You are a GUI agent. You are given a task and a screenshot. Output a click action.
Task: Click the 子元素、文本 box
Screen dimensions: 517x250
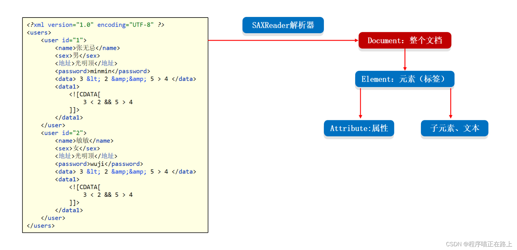(x=454, y=128)
